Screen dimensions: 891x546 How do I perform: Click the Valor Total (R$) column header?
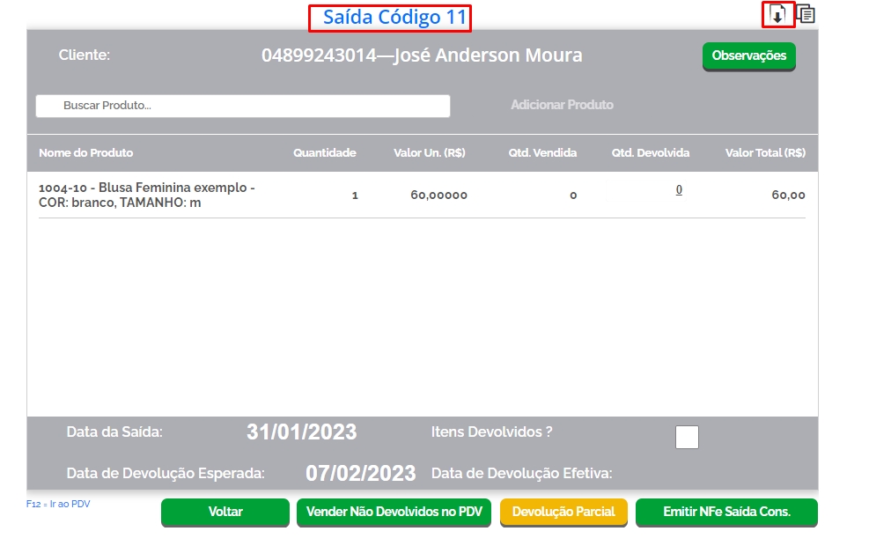pos(764,153)
